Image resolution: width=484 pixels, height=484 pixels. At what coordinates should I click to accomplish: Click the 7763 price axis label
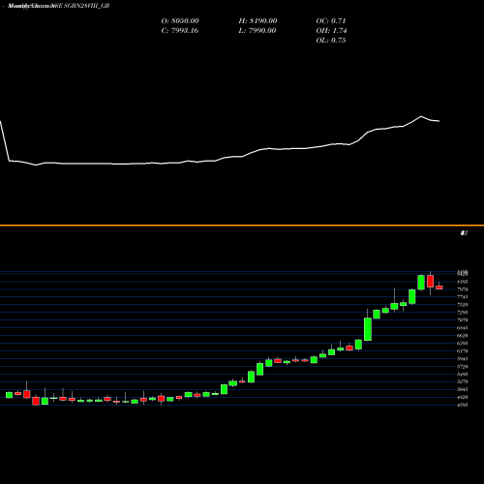point(463,297)
